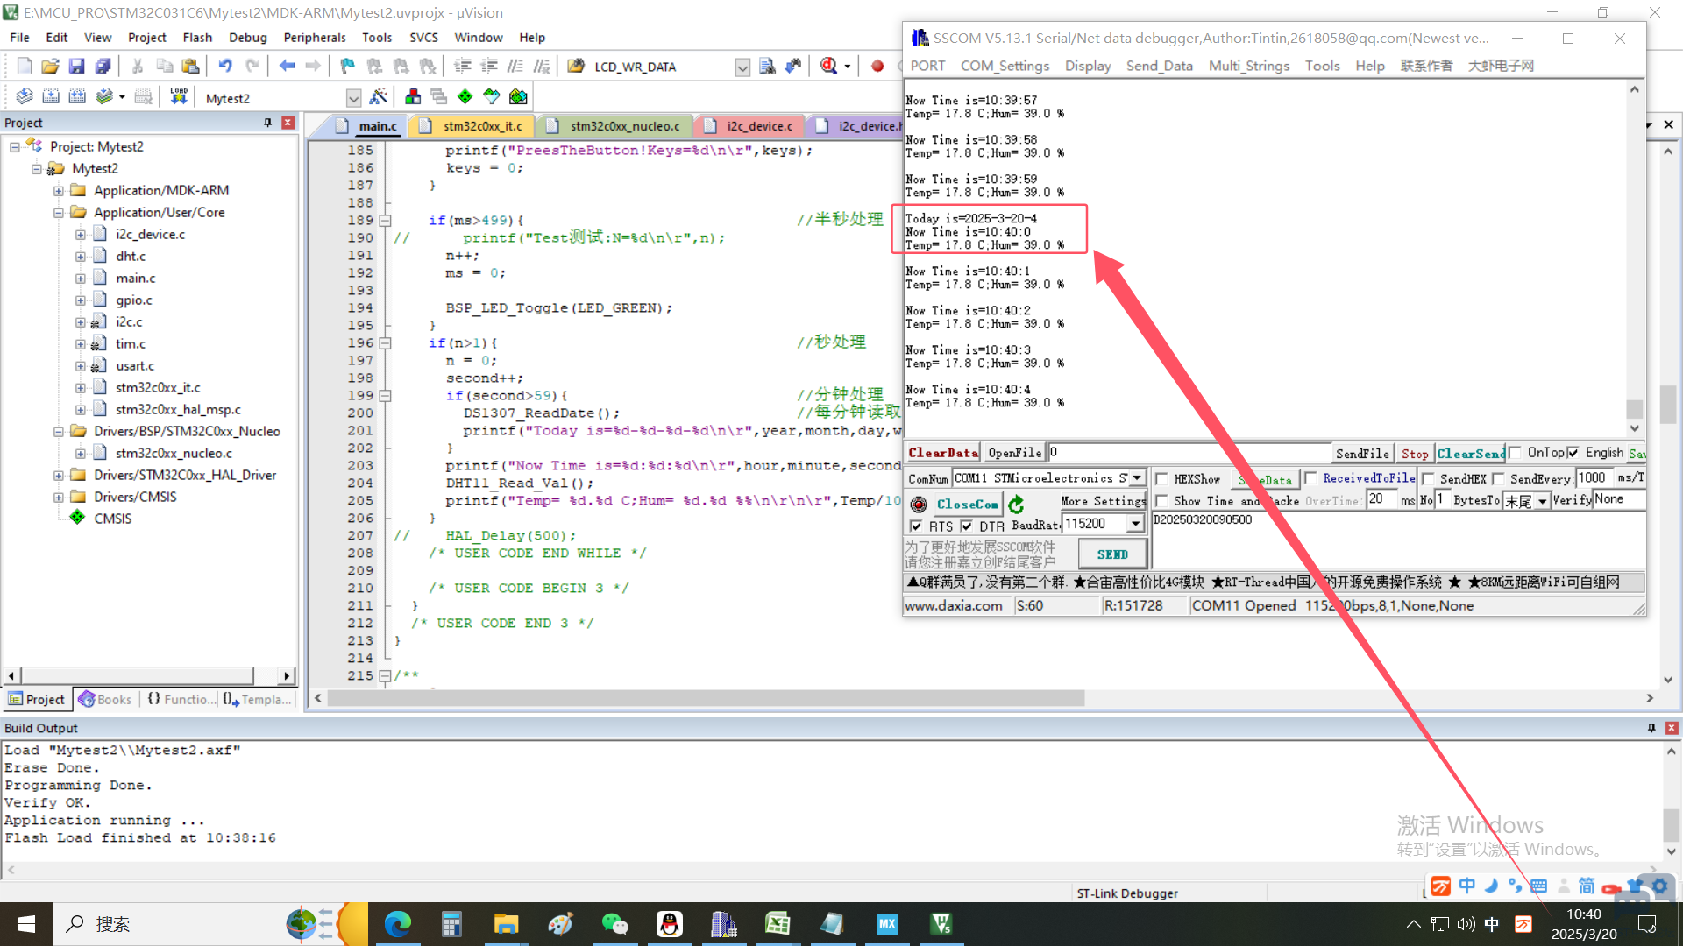
Task: Toggle Show Time and Packe checkbox
Action: coord(1161,501)
